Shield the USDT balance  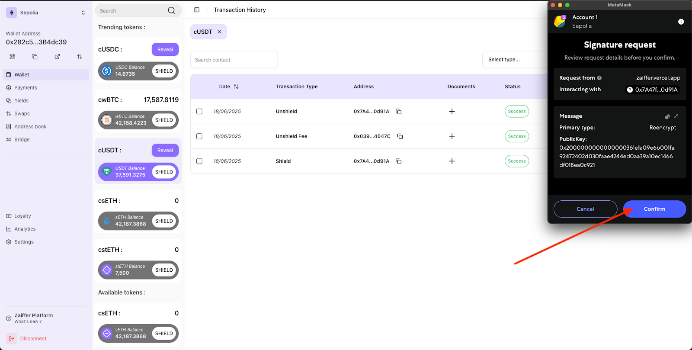(164, 172)
